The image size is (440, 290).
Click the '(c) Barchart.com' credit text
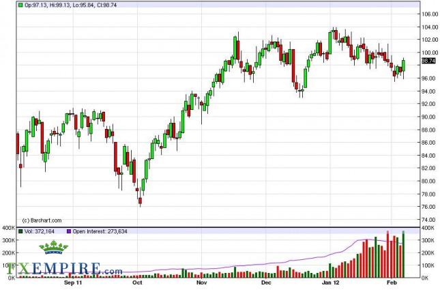pos(42,220)
